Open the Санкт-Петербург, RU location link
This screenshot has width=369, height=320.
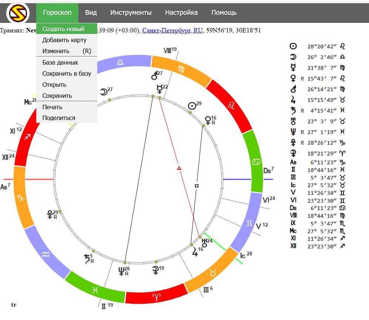pyautogui.click(x=172, y=30)
